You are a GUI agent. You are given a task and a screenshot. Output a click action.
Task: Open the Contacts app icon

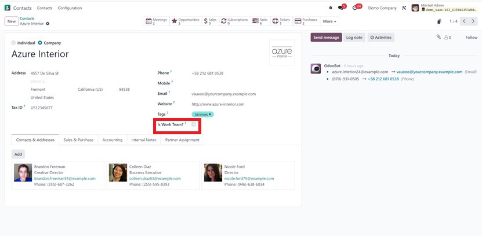[8, 8]
